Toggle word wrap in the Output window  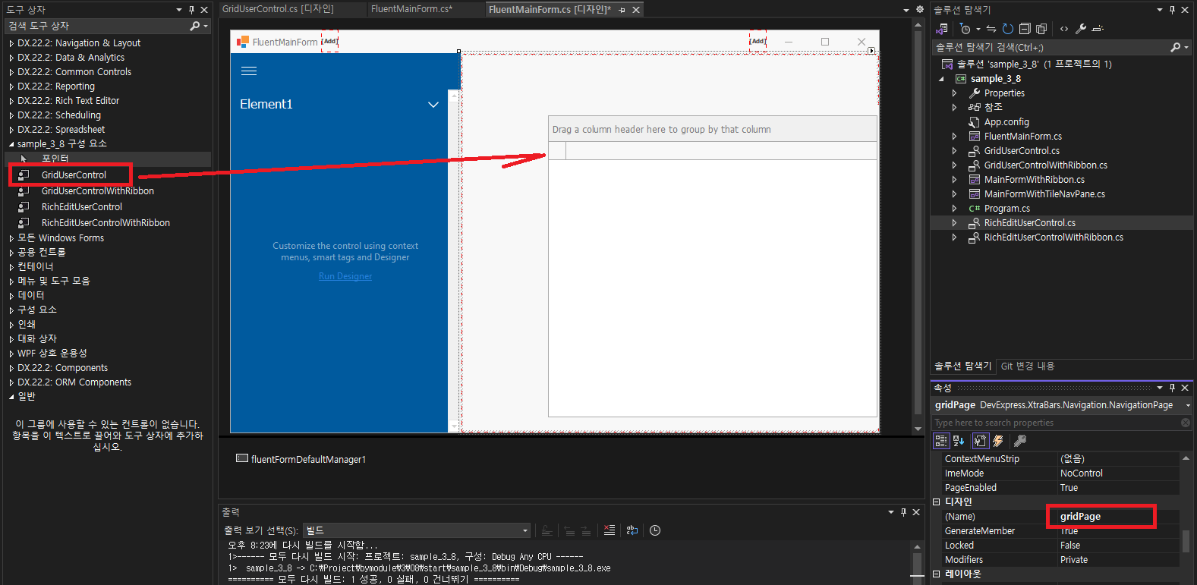pos(632,530)
